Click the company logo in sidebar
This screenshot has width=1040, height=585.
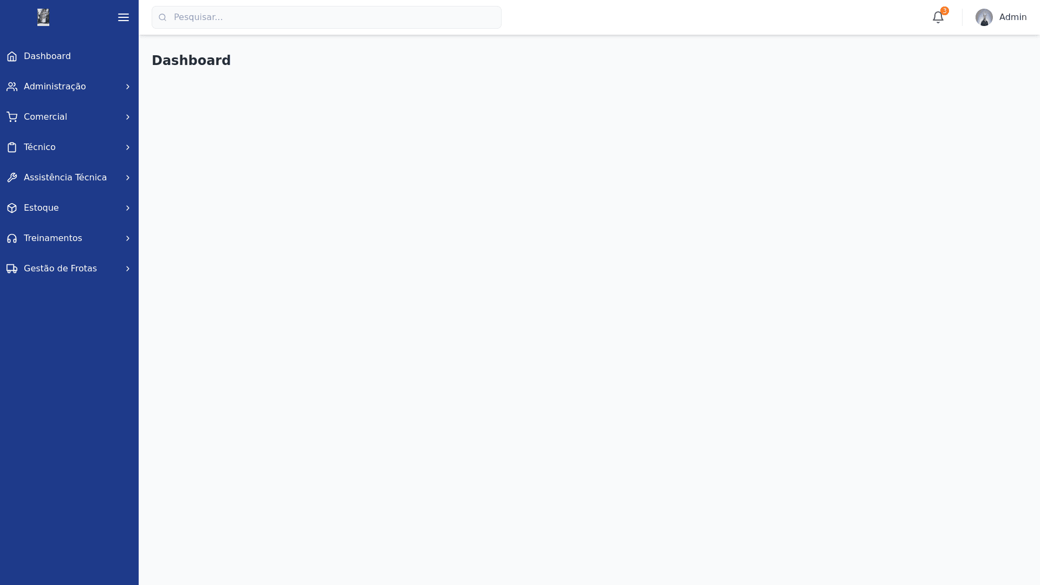click(43, 17)
